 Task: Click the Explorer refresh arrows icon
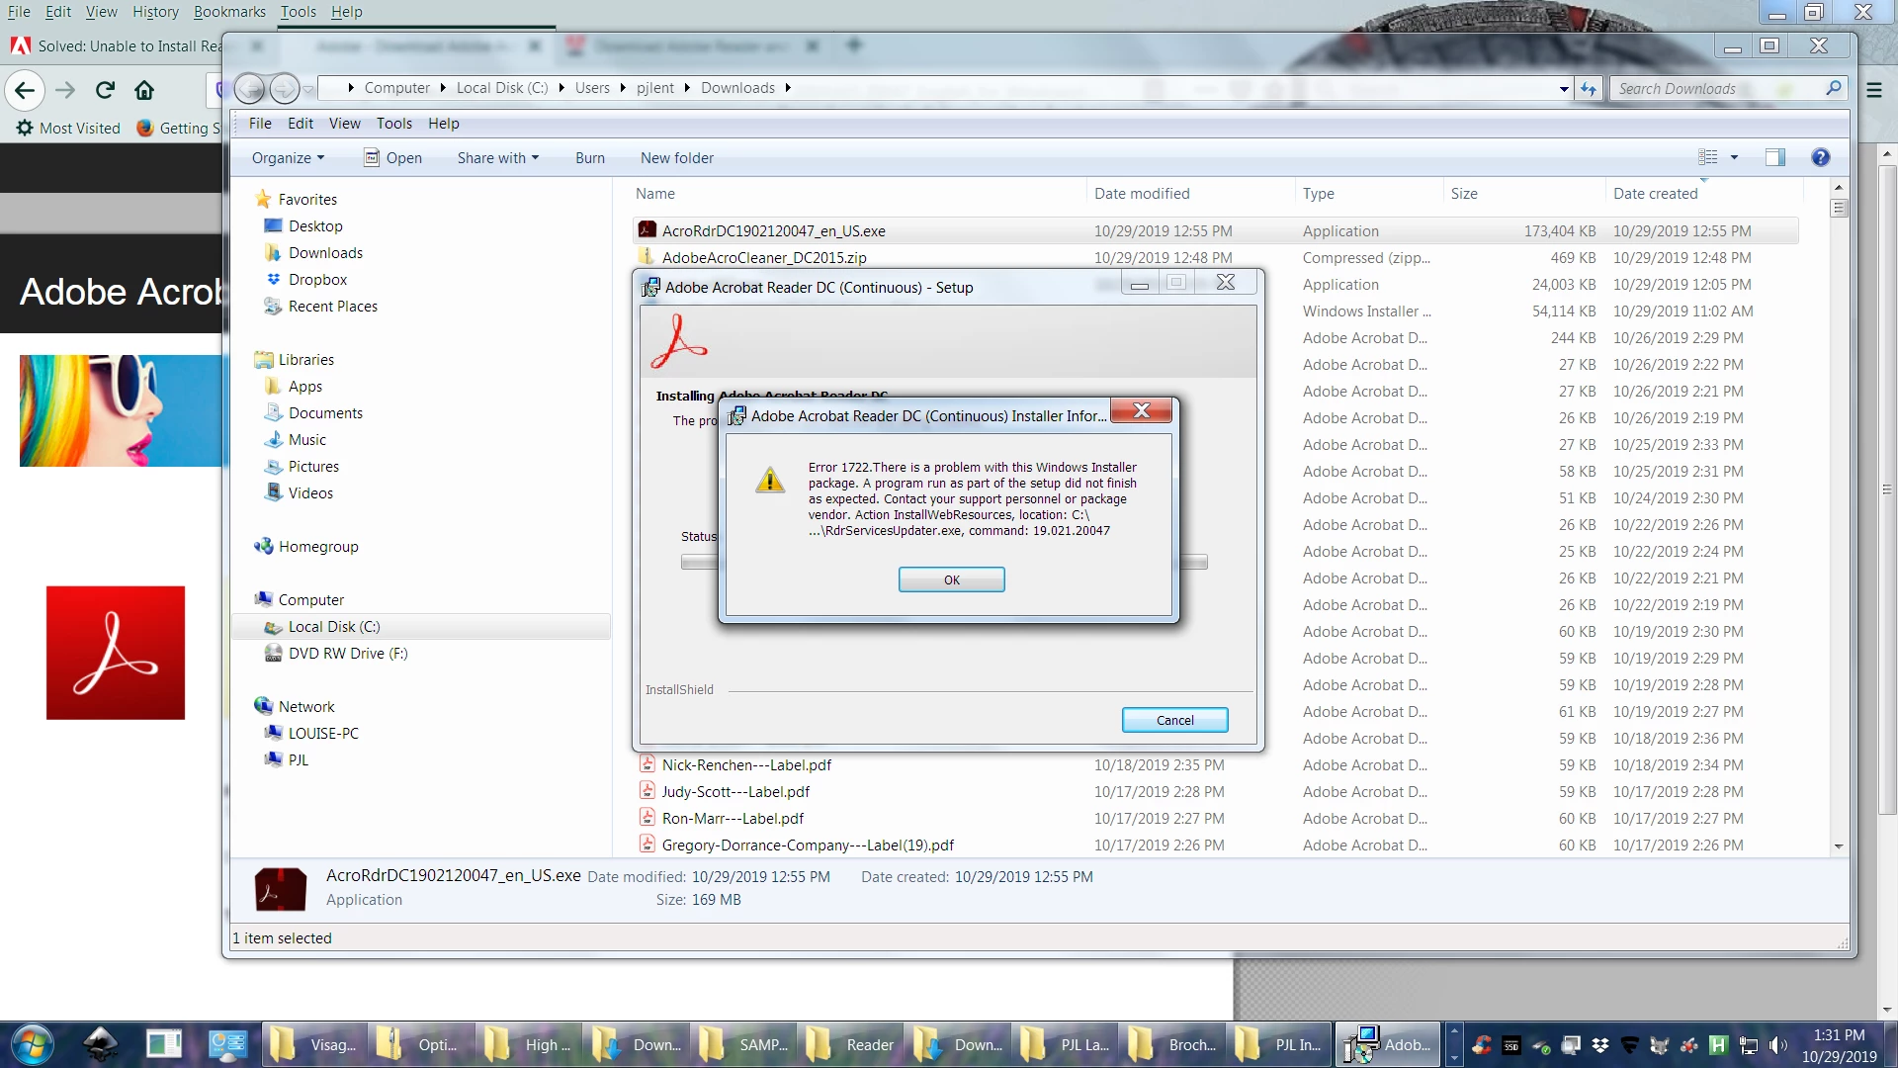[1589, 89]
